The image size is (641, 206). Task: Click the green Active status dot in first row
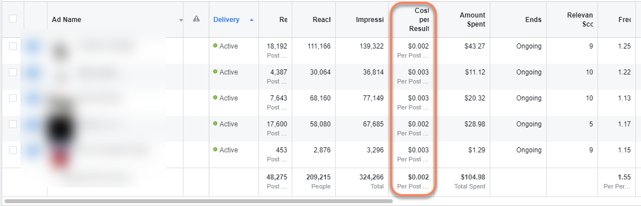coord(216,46)
